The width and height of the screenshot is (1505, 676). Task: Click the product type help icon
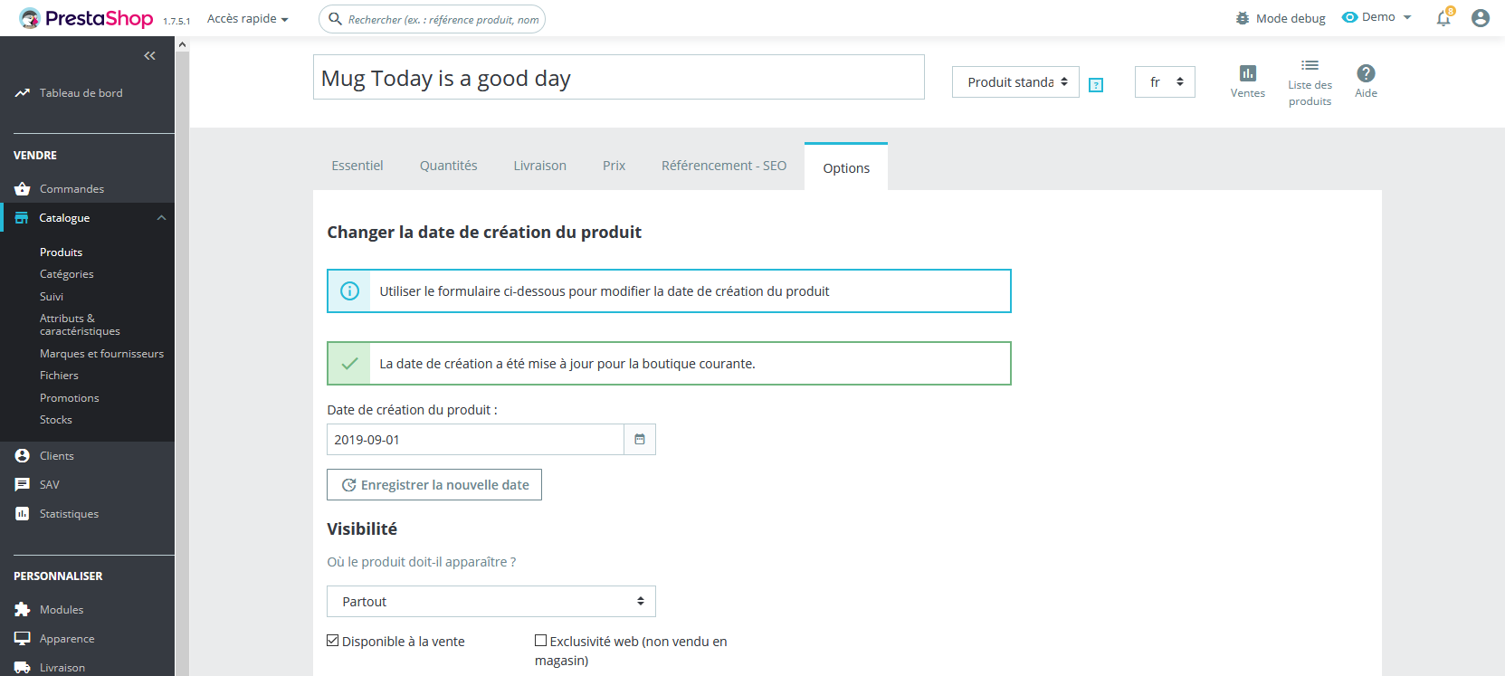click(x=1096, y=85)
